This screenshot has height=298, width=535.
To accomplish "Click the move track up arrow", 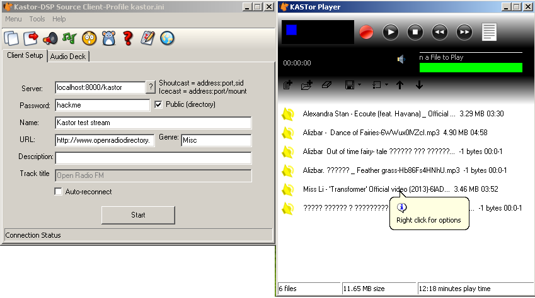I will click(x=400, y=85).
